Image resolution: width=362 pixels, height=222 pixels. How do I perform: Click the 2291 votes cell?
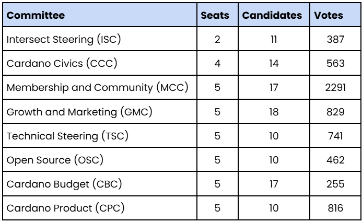point(335,87)
